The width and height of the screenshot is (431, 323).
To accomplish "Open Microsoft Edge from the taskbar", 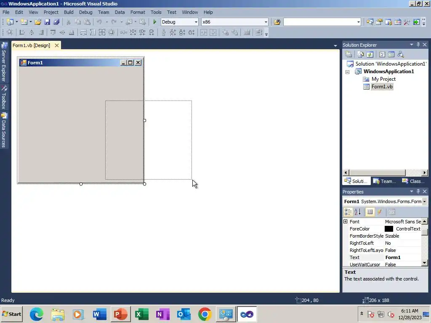I will [x=37, y=314].
